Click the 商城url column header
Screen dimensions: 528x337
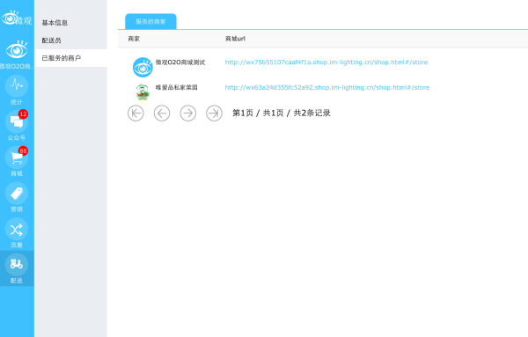[x=235, y=39]
